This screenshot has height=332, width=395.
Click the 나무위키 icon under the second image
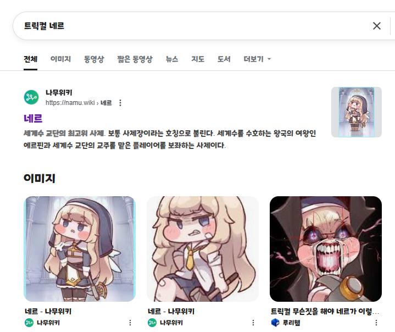tap(152, 323)
